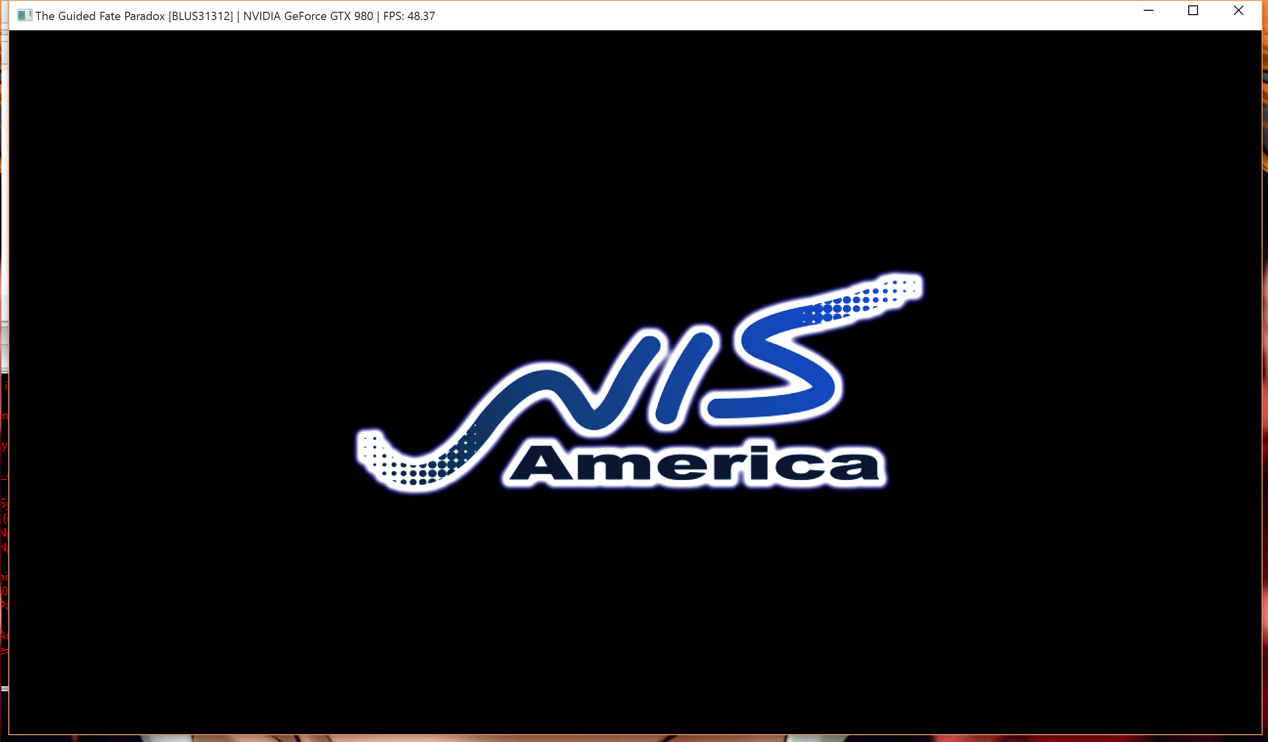Focus the background window sliver at left edge
Screen dimensions: 1268x742
pyautogui.click(x=4, y=201)
